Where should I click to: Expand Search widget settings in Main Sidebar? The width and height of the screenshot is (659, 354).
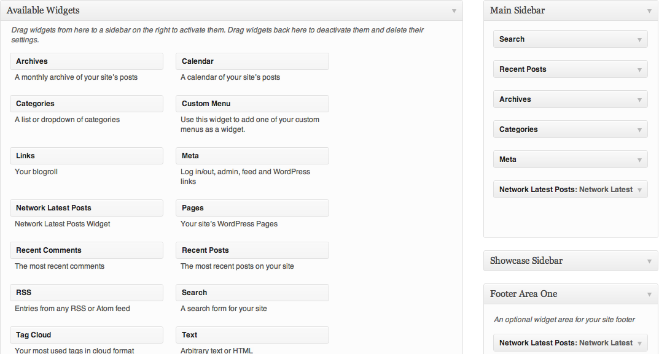click(x=639, y=40)
